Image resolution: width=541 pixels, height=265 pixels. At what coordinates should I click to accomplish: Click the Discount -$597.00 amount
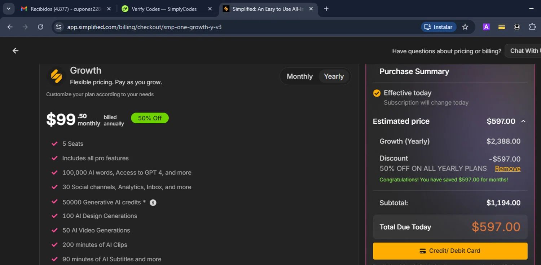click(x=505, y=159)
